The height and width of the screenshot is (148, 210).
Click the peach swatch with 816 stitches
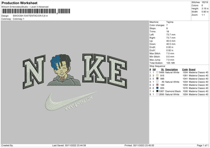point(157,75)
